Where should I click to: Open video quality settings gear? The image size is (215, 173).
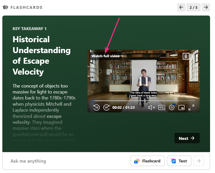click(x=172, y=107)
